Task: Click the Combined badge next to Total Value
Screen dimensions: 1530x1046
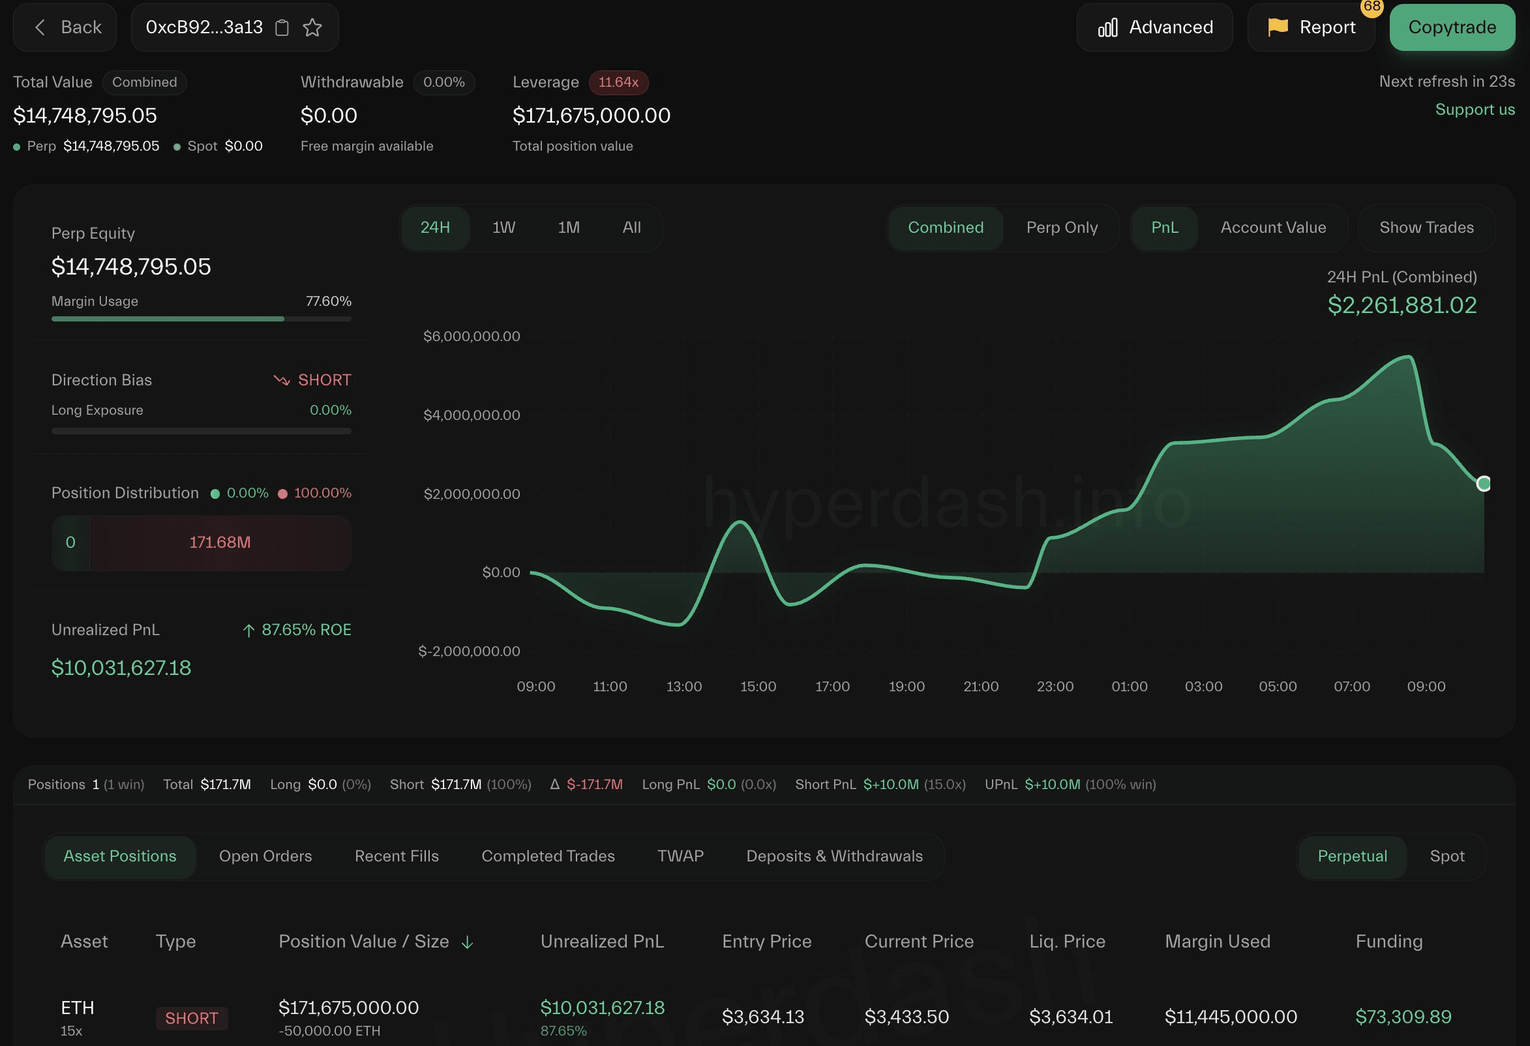Action: (x=144, y=82)
